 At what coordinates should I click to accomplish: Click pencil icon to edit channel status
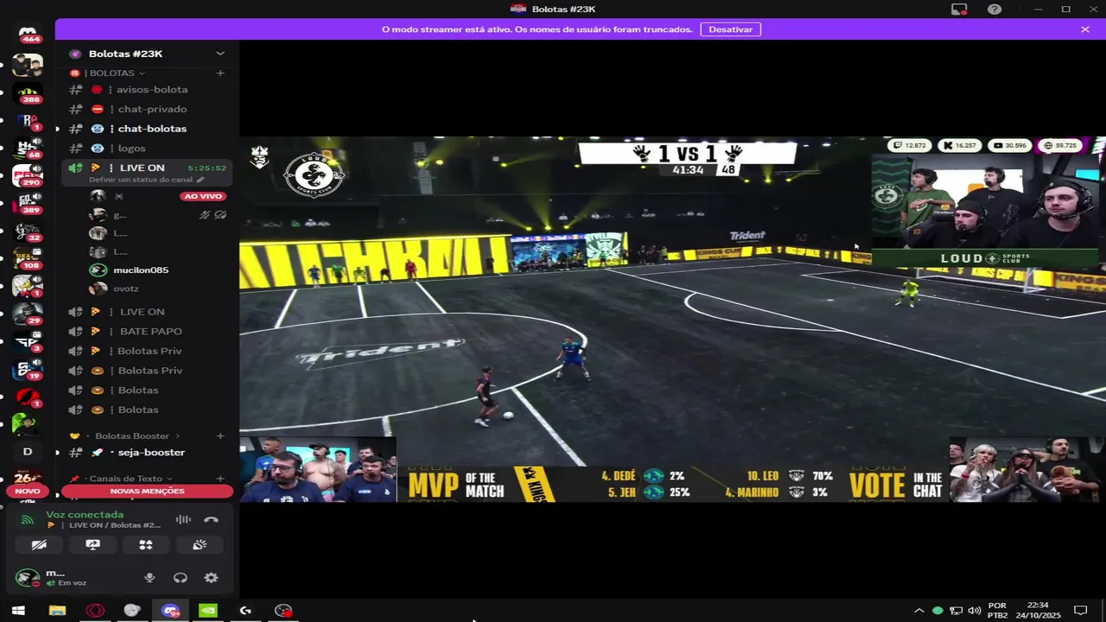tap(200, 180)
